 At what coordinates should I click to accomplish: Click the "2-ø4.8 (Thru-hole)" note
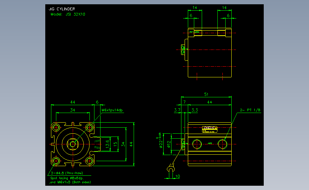(67, 173)
